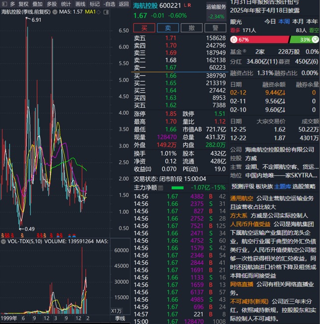This screenshot has height=324, width=320.
Task: Click the 警 alert button
Action: [215, 28]
